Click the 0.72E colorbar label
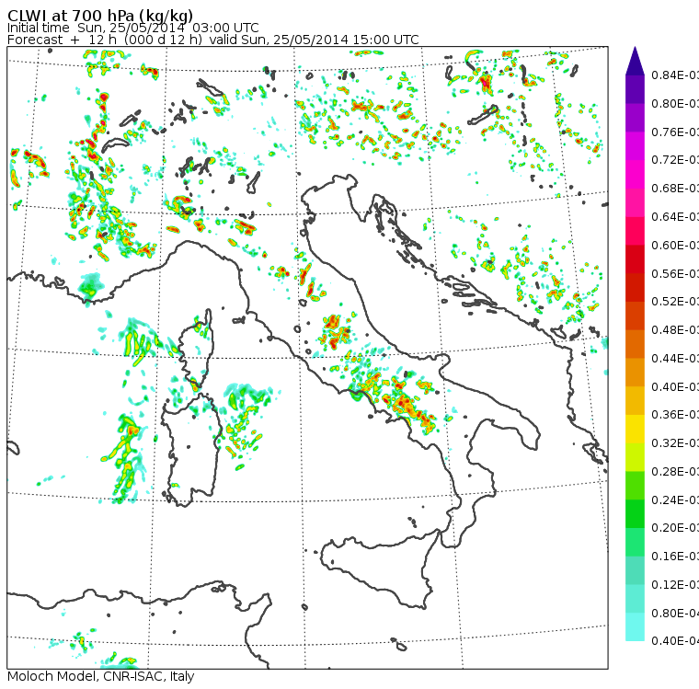The width and height of the screenshot is (699, 689). tap(675, 160)
